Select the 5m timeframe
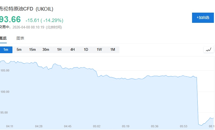Image resolution: width=215 pixels, height=130 pixels. click(19, 50)
